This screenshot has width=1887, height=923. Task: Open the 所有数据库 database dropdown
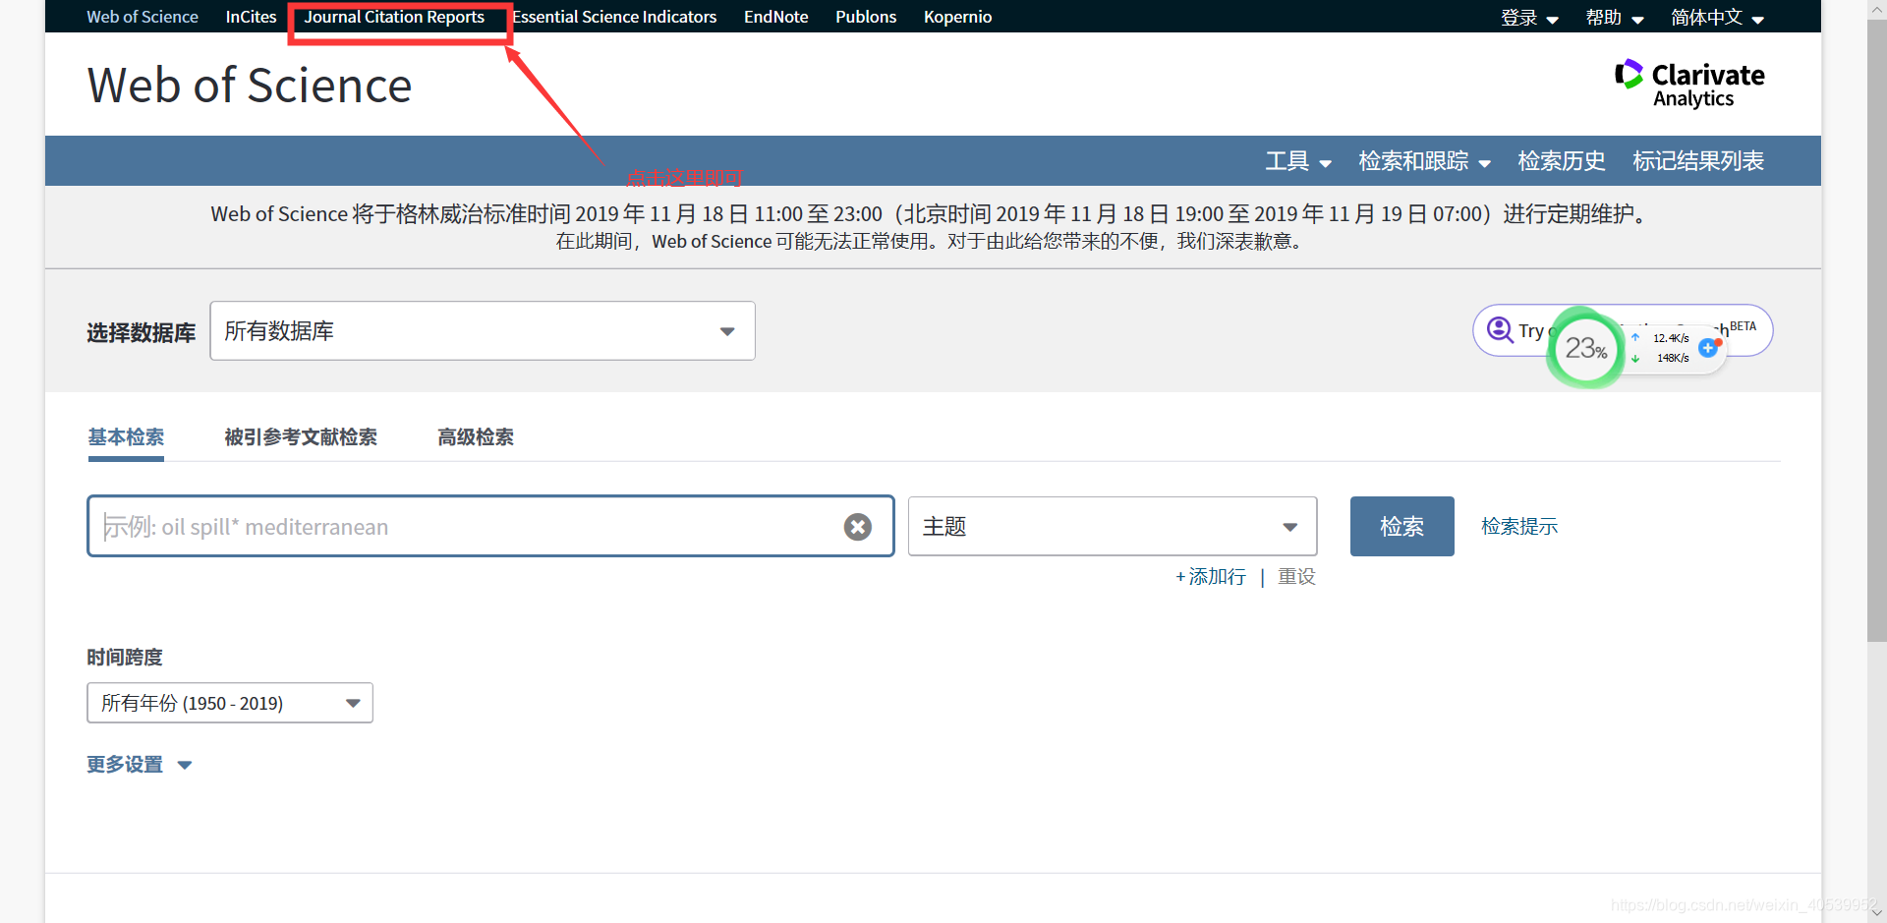point(483,331)
